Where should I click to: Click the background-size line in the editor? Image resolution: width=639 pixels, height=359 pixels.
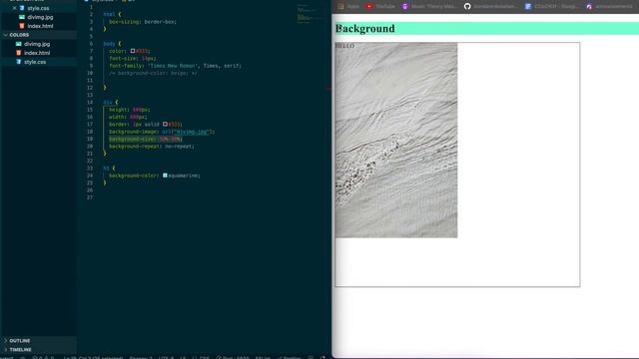pos(146,139)
